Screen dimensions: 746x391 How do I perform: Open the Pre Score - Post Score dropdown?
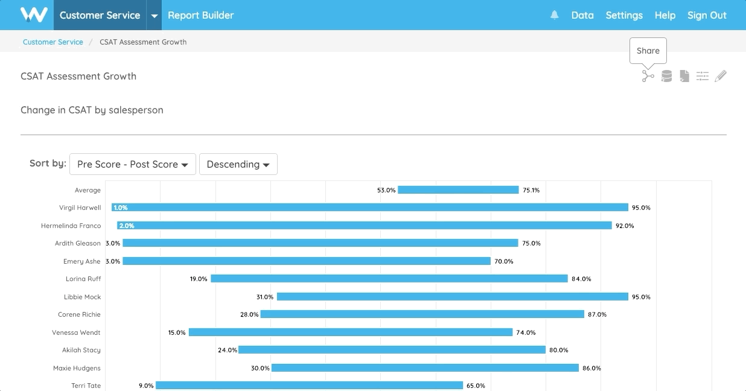[132, 164]
